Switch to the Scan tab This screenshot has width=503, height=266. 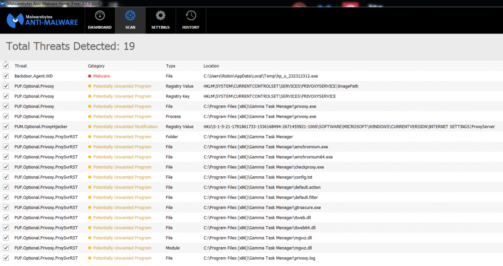pos(130,20)
